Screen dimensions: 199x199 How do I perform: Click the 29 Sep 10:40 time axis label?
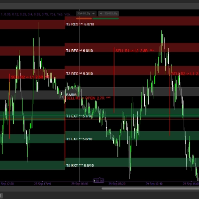[154, 184]
